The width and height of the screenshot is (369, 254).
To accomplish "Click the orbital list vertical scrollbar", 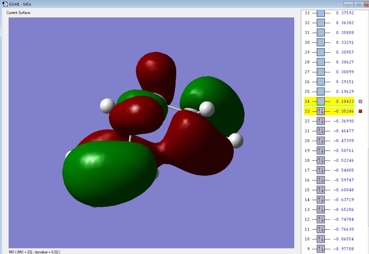I will (368, 188).
